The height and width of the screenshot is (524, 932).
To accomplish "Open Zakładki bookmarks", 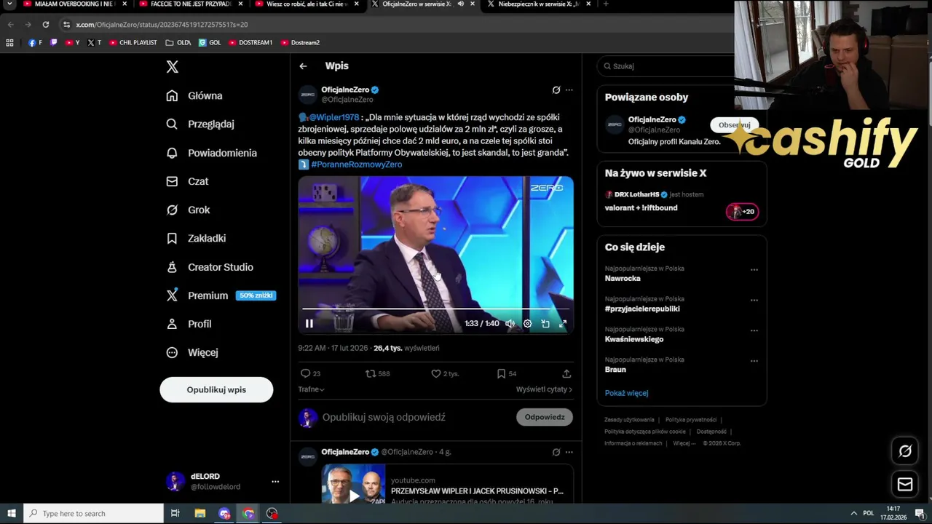I will [196, 238].
